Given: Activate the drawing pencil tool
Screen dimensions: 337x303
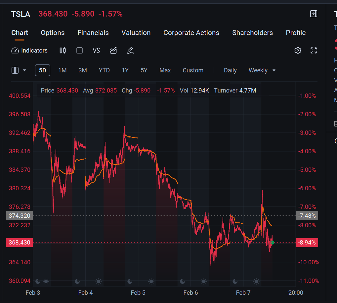Looking at the screenshot, I should [x=130, y=51].
